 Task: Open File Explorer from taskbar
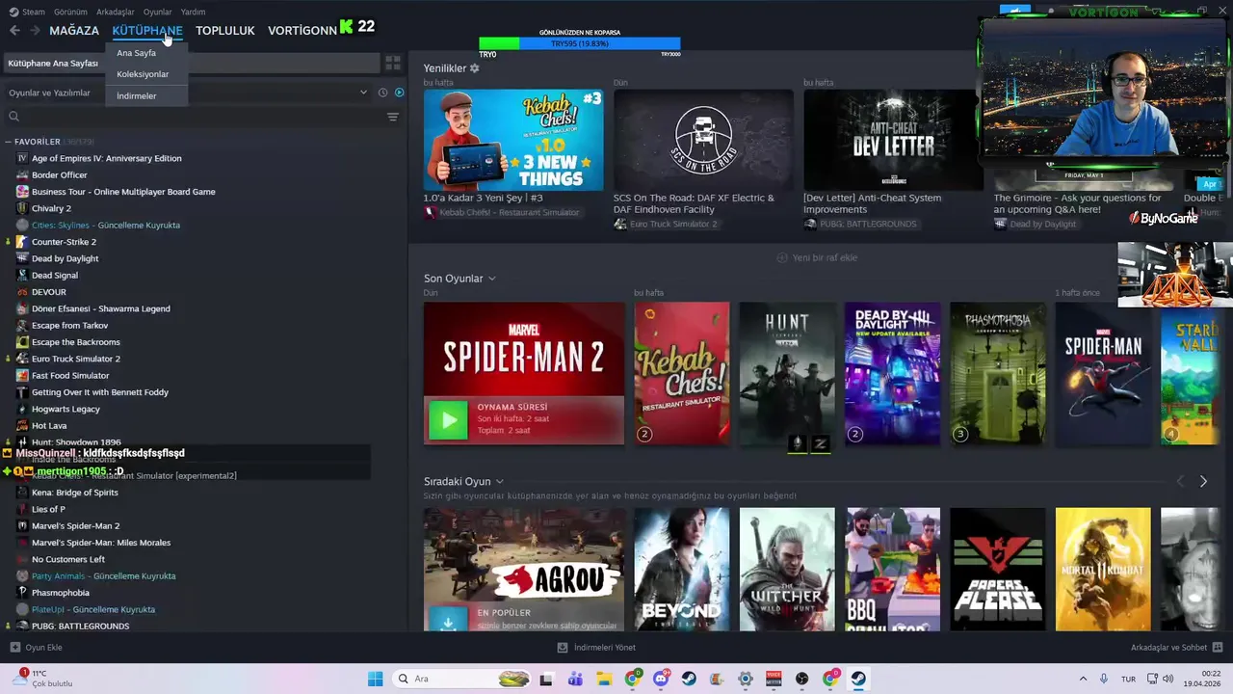[604, 679]
